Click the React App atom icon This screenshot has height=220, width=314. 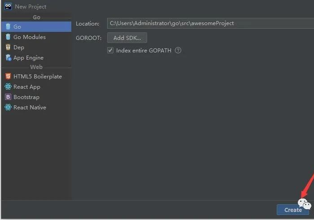pos(8,86)
